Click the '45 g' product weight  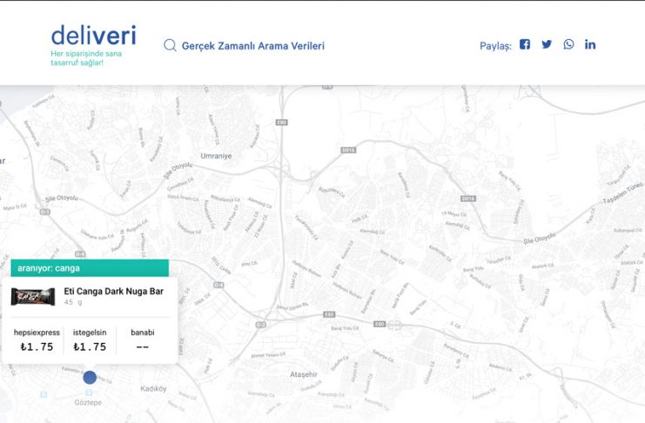73,302
